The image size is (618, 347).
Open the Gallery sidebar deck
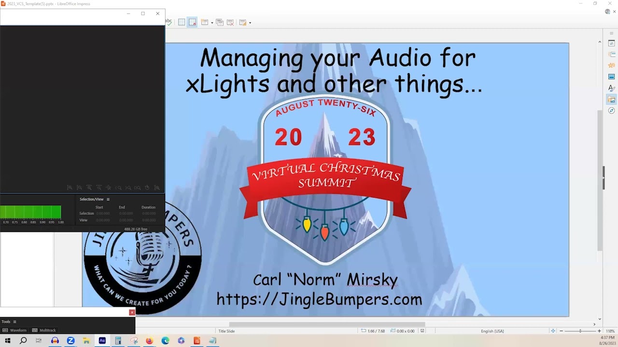coord(611,99)
